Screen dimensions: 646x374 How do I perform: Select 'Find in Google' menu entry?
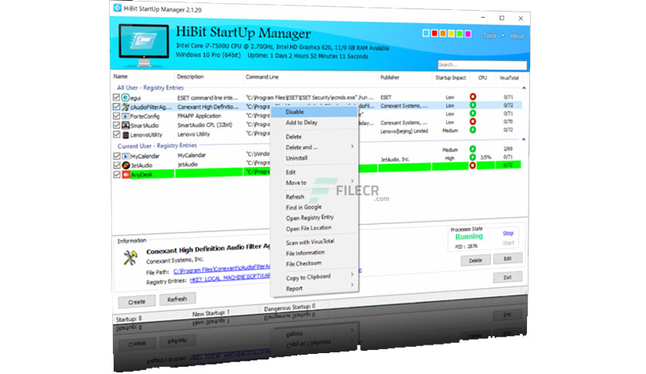[x=315, y=207]
